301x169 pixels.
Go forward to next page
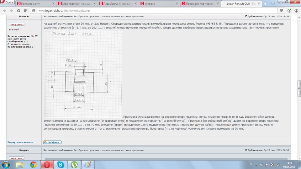point(11,11)
